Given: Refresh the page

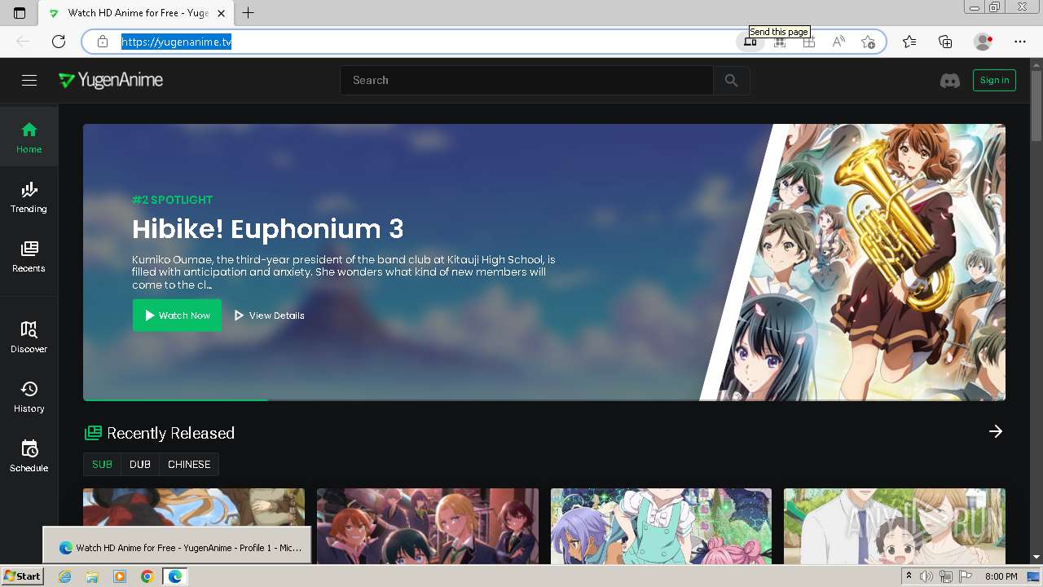Looking at the screenshot, I should point(59,42).
